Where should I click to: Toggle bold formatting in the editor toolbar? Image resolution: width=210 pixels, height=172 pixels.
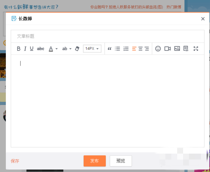point(19,49)
